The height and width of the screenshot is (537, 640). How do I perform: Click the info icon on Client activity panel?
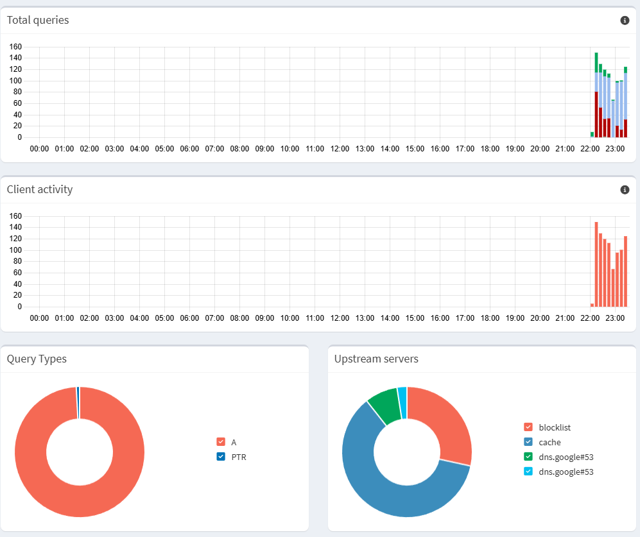(623, 189)
